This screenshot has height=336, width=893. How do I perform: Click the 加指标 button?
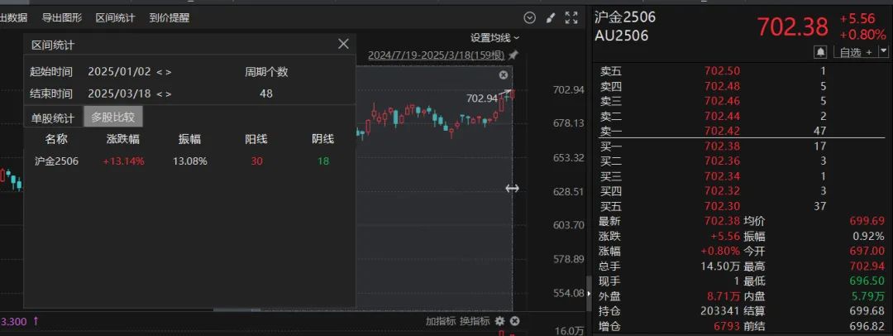click(441, 320)
